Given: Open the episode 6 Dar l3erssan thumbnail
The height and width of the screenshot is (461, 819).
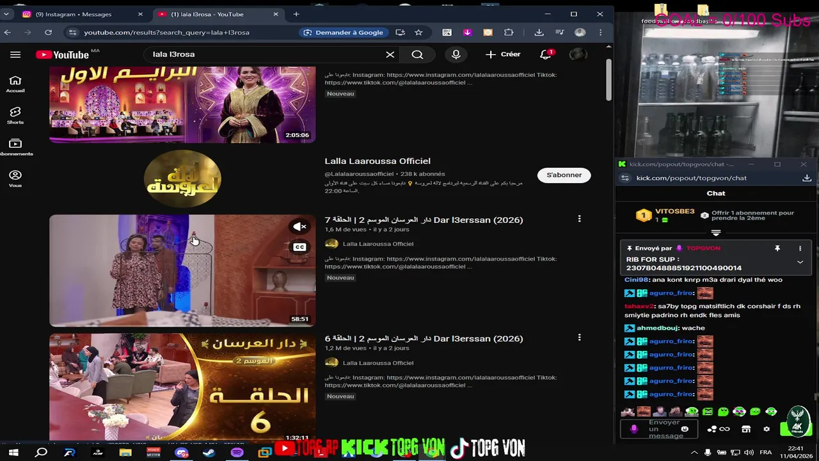Looking at the screenshot, I should coord(182,387).
